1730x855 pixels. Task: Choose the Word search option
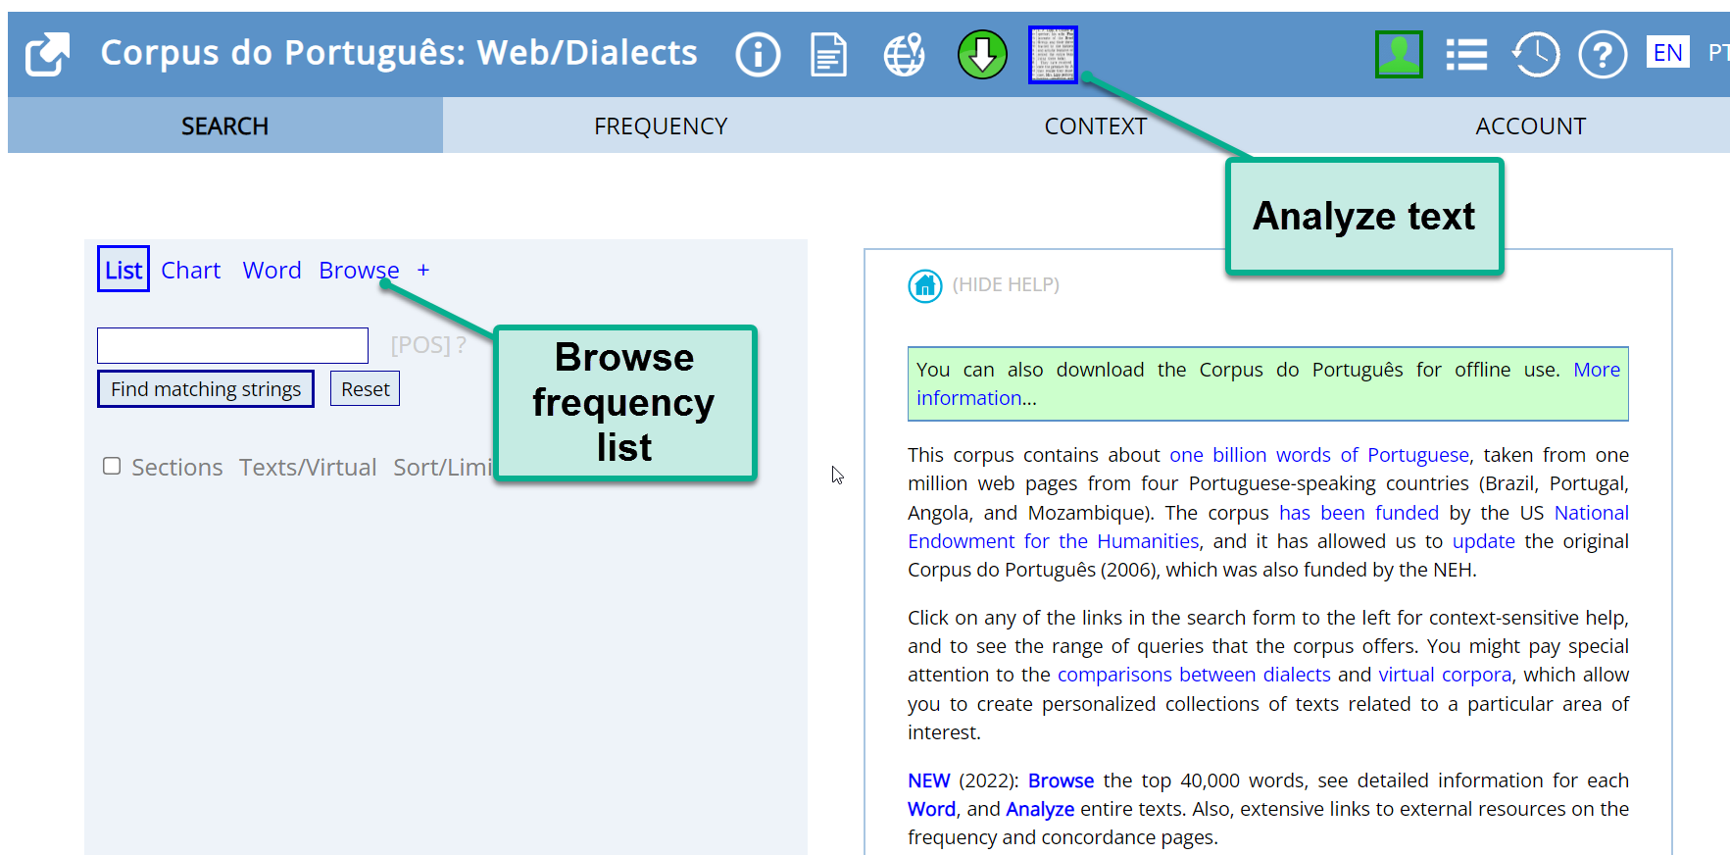[272, 270]
